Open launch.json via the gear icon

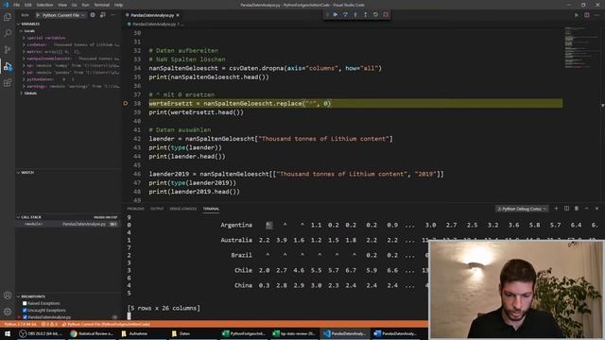pos(93,15)
